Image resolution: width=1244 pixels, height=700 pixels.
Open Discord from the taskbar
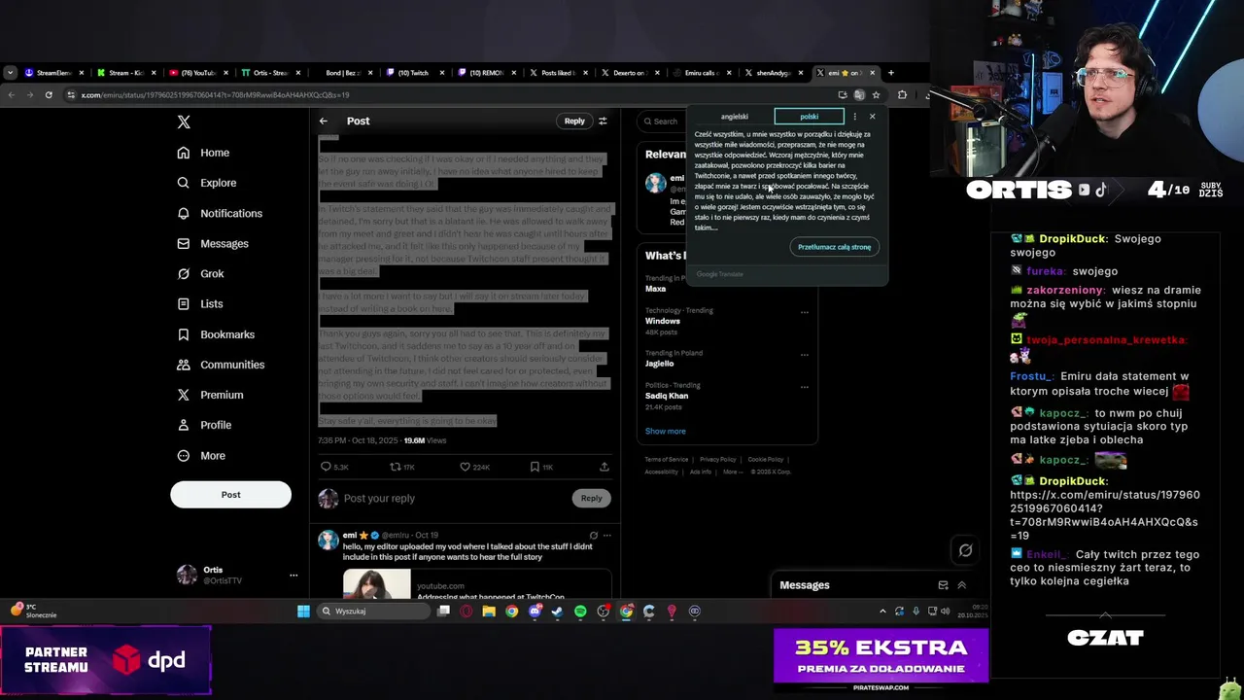[x=535, y=612]
